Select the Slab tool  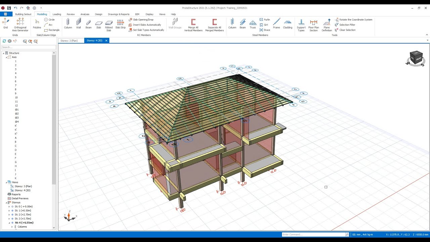point(98,24)
